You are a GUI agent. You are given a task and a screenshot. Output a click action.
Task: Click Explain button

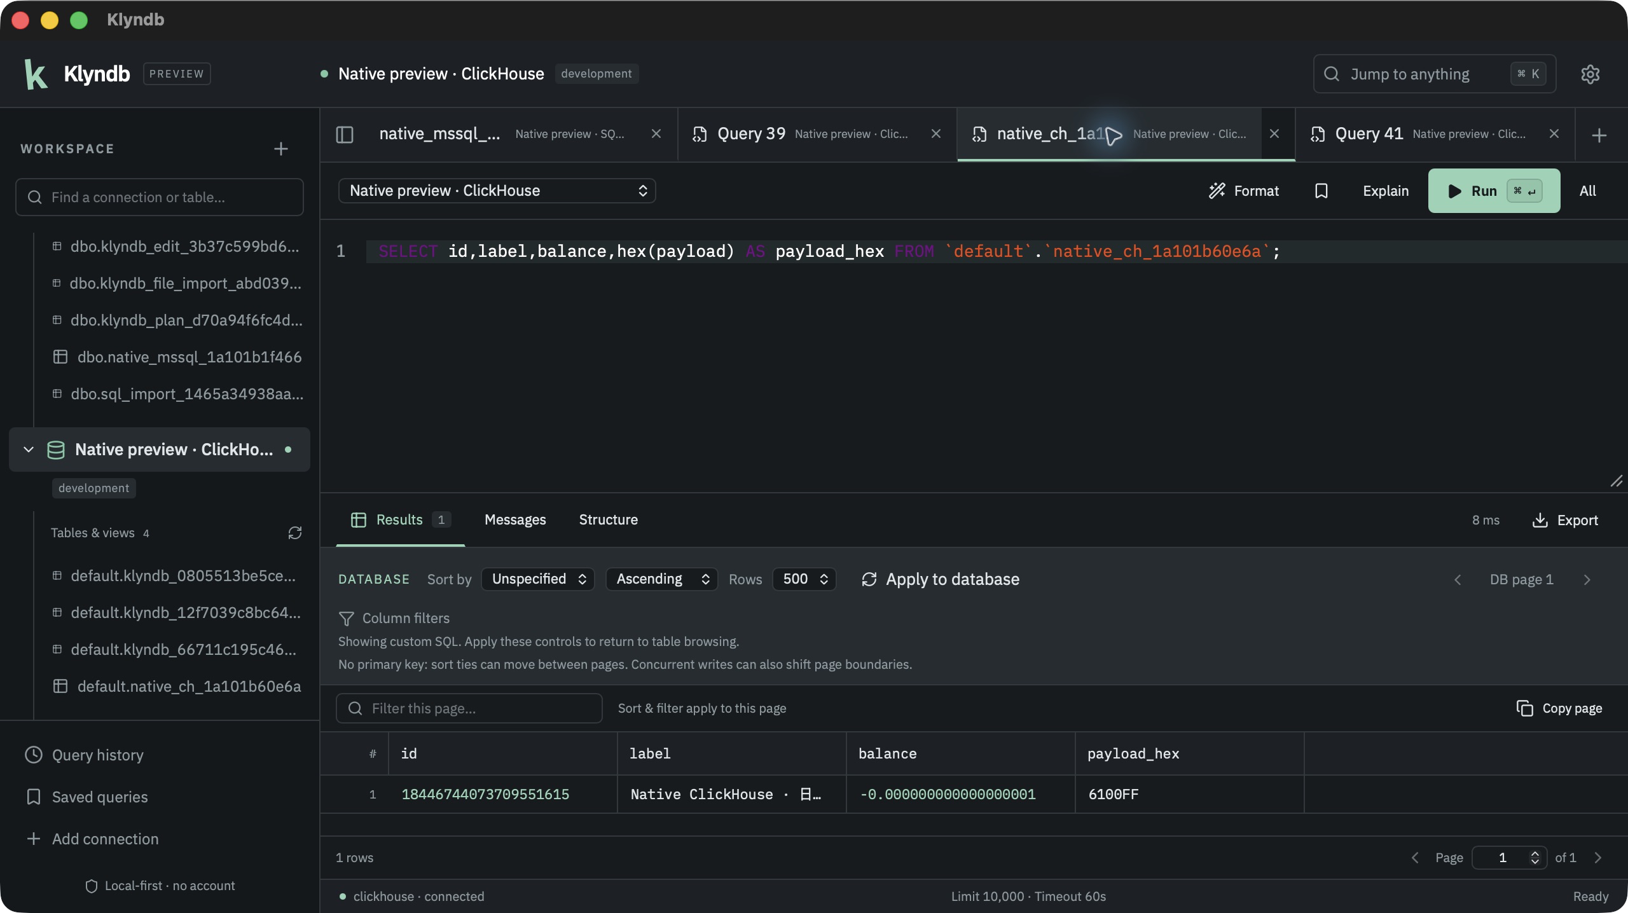tap(1386, 191)
